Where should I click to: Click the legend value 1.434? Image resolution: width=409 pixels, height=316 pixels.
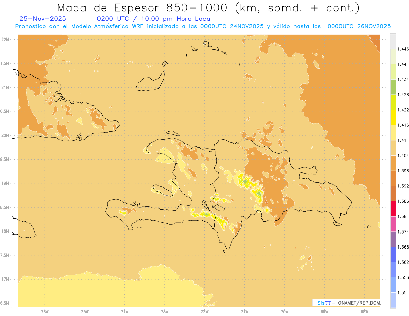[x=403, y=79]
